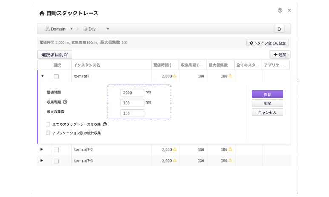
Task: Select the tomcat7 instance name
Action: click(82, 76)
